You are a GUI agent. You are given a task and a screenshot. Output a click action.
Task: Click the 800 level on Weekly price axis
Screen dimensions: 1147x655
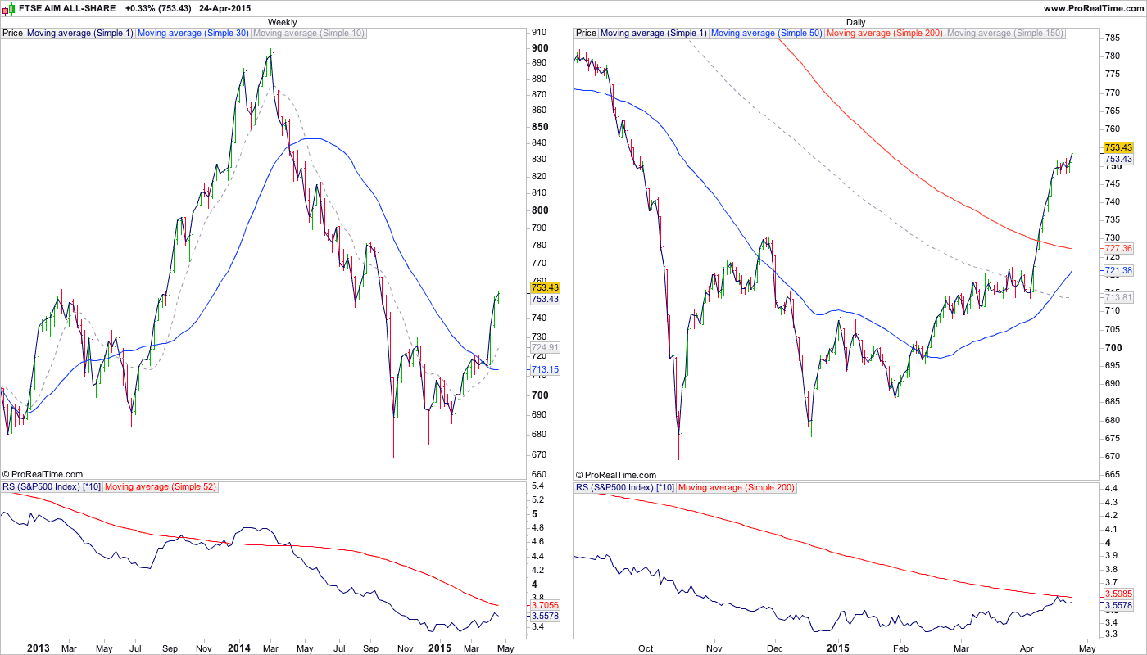pos(540,210)
